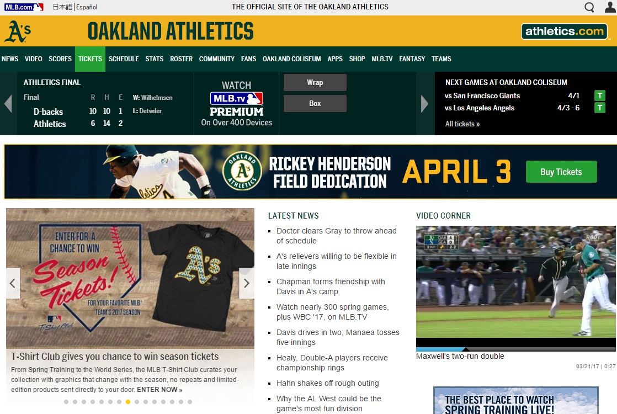Click Rickey Henderson Field Dedication banner

[x=311, y=172]
